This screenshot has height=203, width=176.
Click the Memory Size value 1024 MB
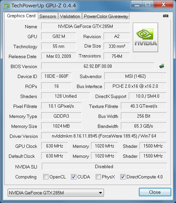pos(61,126)
